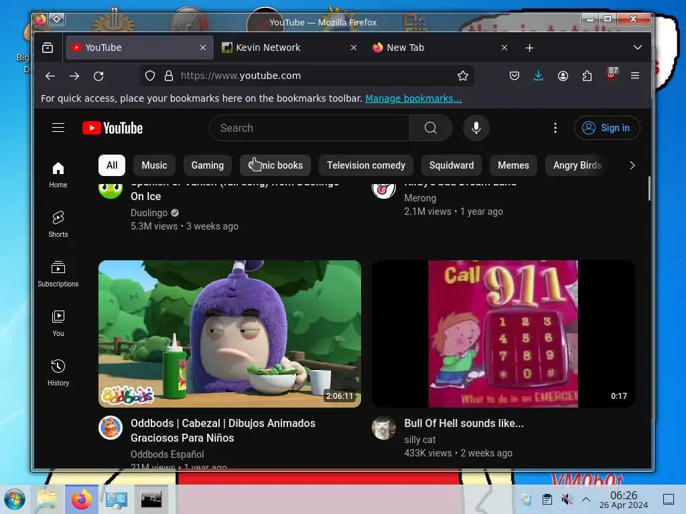The width and height of the screenshot is (686, 514).
Task: Open the Start menu orb
Action: pyautogui.click(x=15, y=499)
